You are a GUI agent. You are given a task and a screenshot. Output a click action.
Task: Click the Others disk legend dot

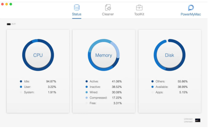[x=153, y=81]
